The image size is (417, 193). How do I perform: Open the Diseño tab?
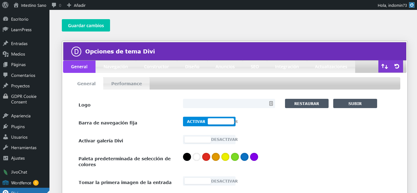point(192,67)
